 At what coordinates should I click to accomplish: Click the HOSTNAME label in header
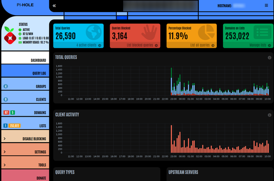225,6
